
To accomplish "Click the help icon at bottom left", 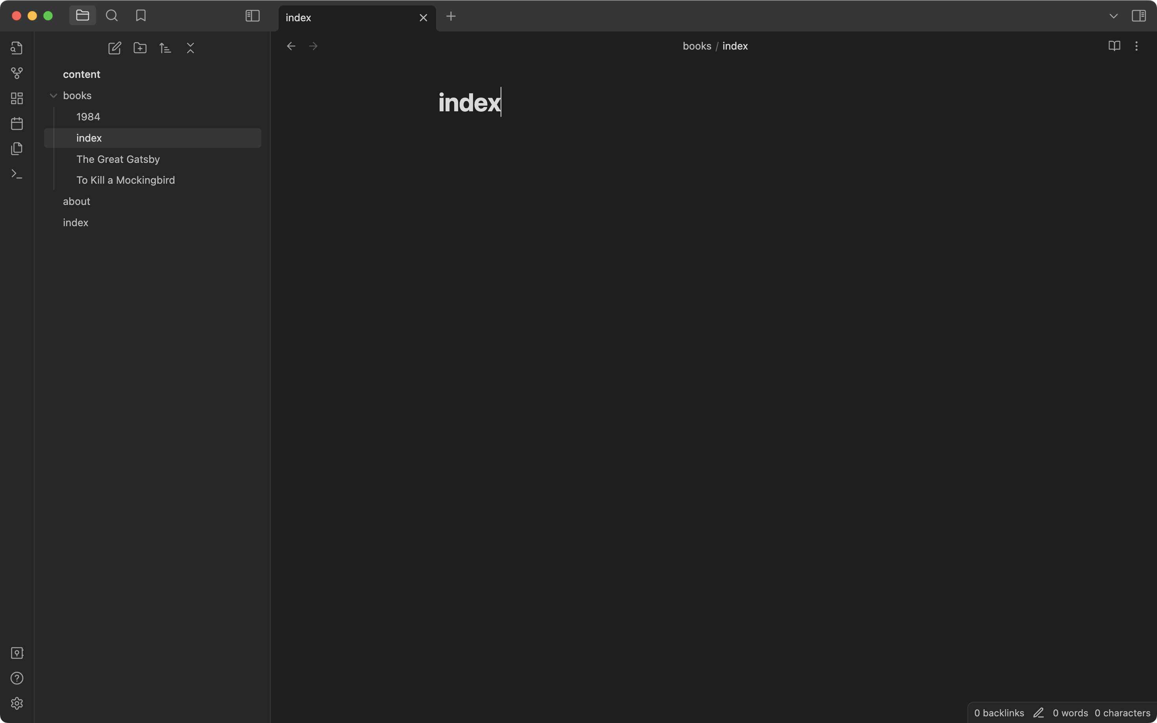I will click(16, 678).
